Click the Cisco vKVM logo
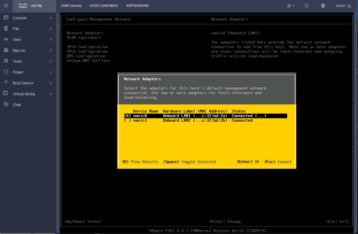Viewport: 358px width, 234px height. point(30,5)
